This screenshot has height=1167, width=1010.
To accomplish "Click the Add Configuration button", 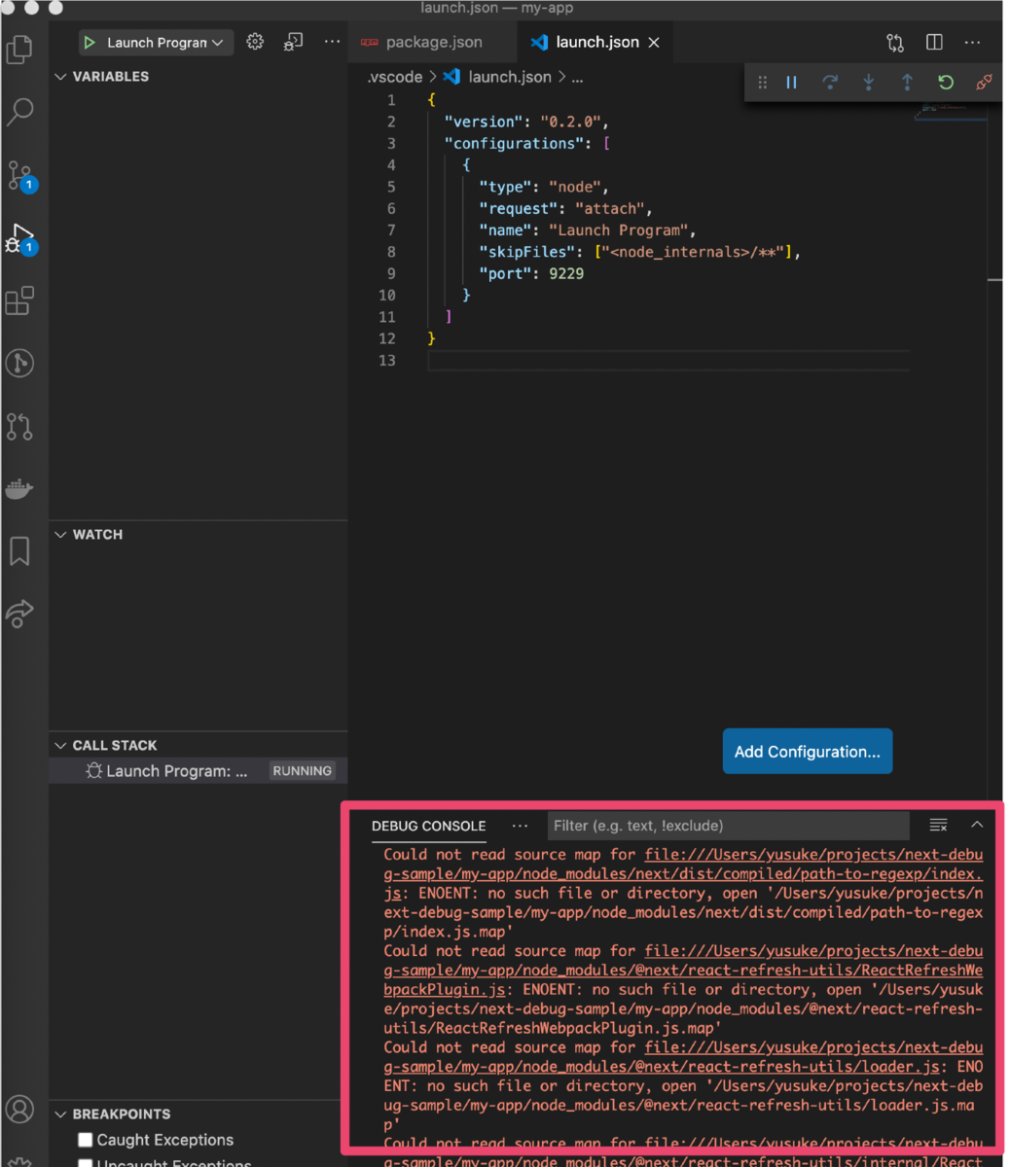I will pyautogui.click(x=808, y=752).
